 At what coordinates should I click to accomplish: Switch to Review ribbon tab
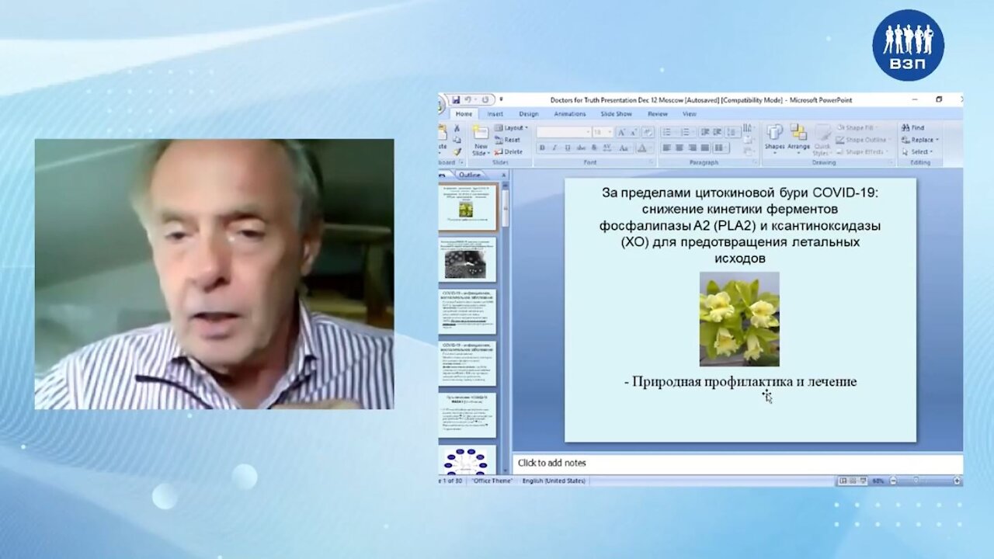click(x=658, y=114)
